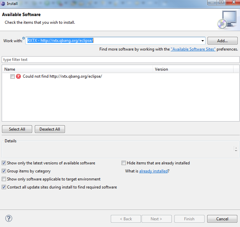Click the Name column header

pos(78,69)
